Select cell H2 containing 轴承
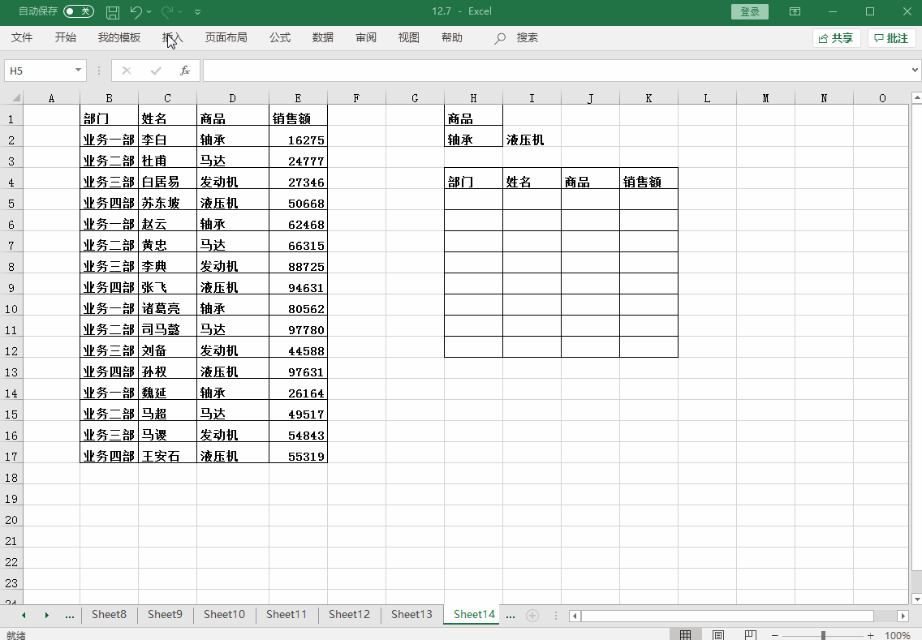Screen dimensions: 922x640 coord(473,140)
